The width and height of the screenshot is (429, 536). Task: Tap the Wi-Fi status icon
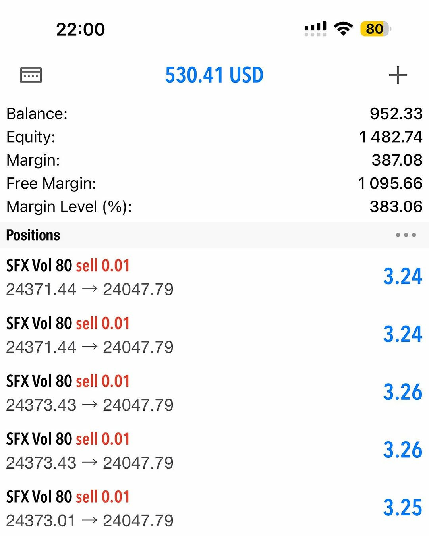click(343, 29)
